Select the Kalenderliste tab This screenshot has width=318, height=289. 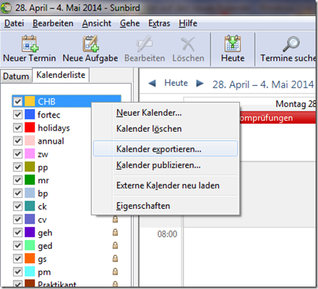coord(61,75)
